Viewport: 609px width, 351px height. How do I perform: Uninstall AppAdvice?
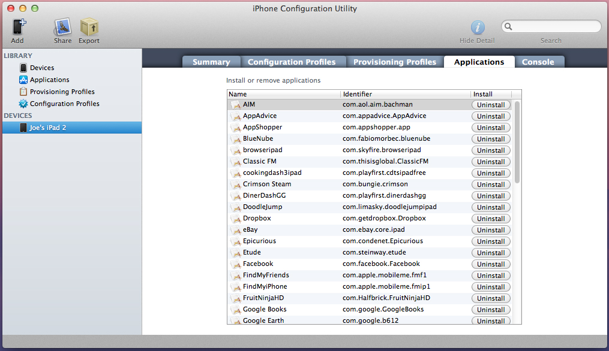(491, 116)
